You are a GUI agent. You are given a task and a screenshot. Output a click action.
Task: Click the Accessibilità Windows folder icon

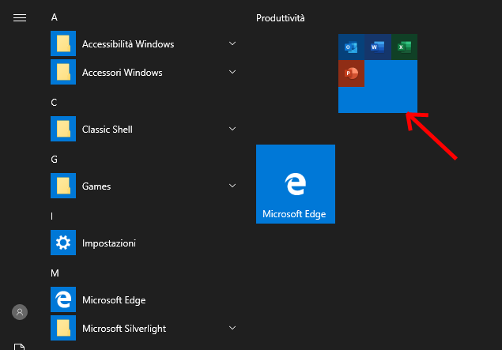(63, 43)
